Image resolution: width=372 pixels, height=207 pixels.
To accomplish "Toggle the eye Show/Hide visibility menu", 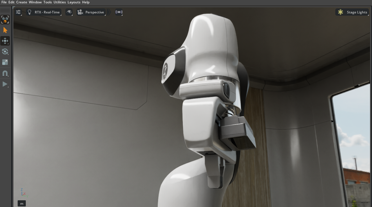I will pos(69,12).
